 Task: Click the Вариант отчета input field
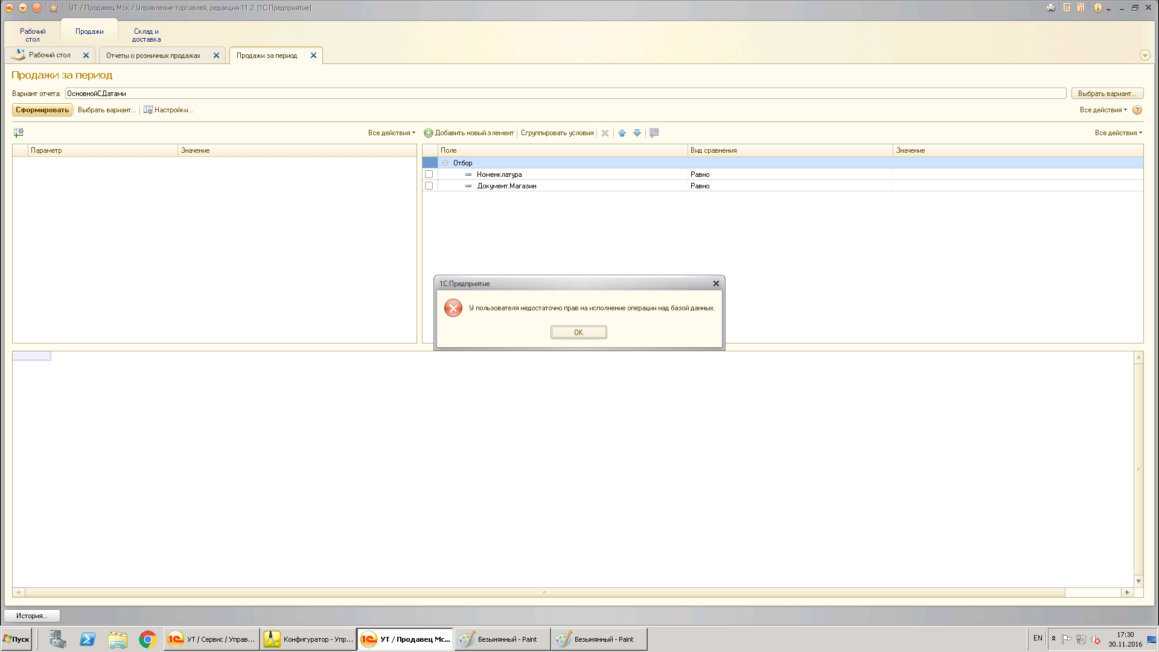[x=566, y=94]
